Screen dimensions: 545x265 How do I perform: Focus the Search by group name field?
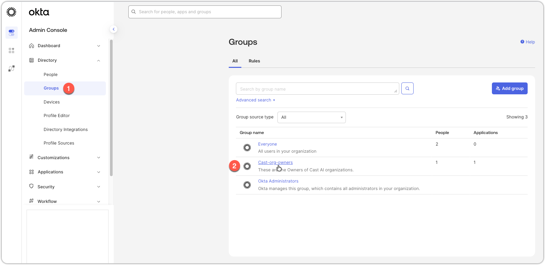[x=317, y=89]
